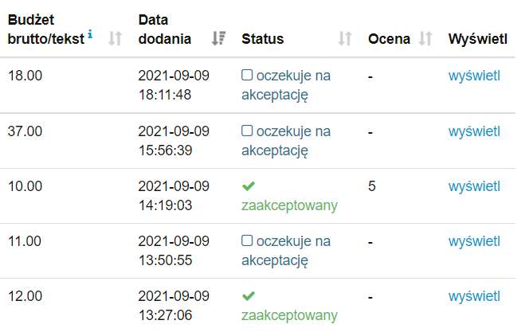529x332 pixels.
Task: Open wyświetl link for 10.00 budget row
Action: 474,186
